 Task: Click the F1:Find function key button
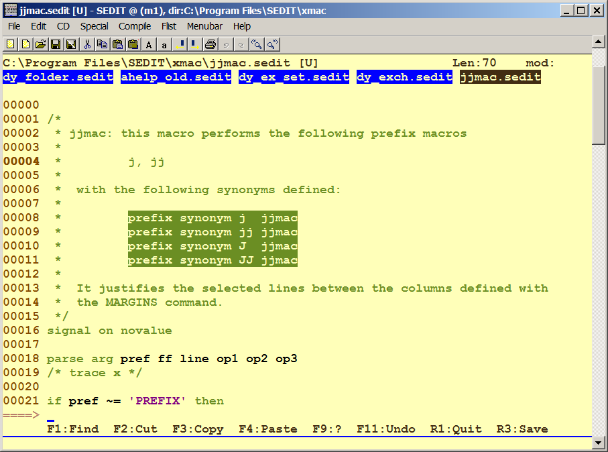point(73,429)
